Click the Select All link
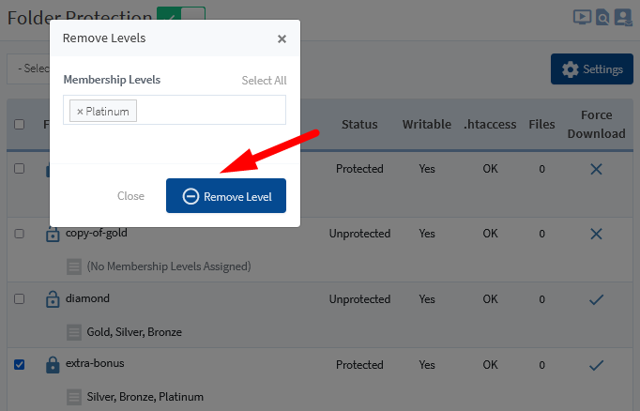The image size is (640, 411). point(264,81)
